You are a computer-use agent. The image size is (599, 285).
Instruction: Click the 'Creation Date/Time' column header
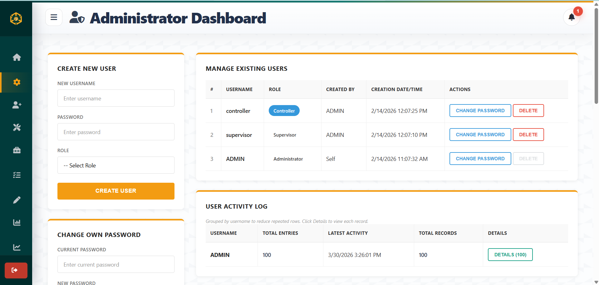tap(397, 89)
